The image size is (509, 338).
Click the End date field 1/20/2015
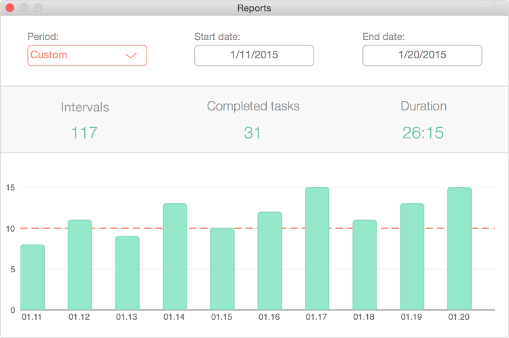pos(422,56)
